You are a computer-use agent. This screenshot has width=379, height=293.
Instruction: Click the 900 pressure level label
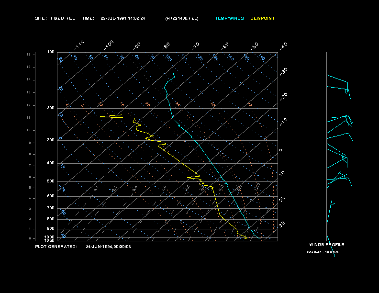[x=51, y=229]
